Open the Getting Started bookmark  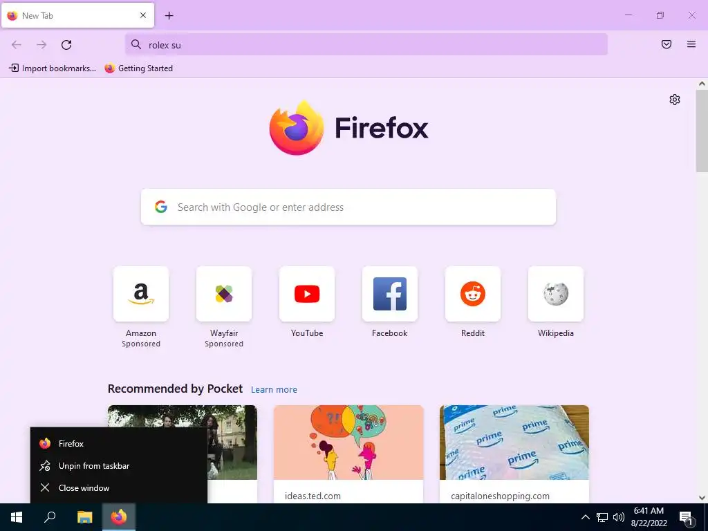138,68
